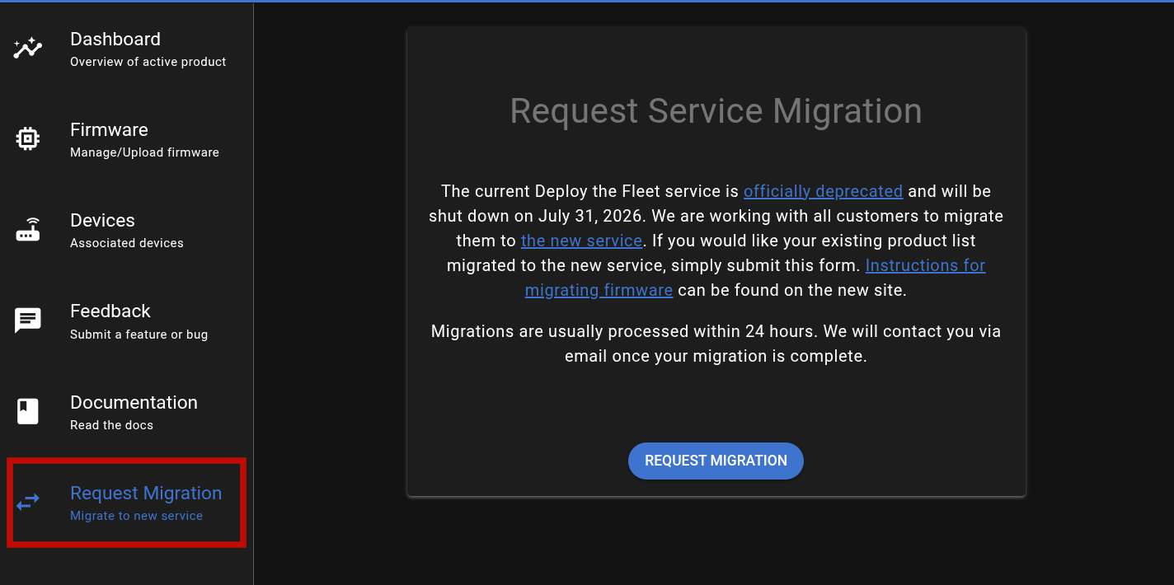Open Documentation via its book icon
Viewport: 1174px width, 585px height.
click(27, 411)
